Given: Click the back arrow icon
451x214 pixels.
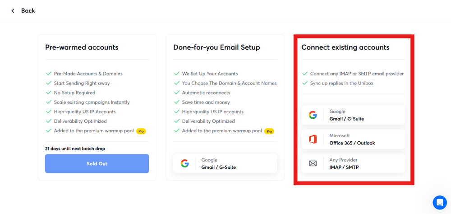Looking at the screenshot, I should 13,11.
